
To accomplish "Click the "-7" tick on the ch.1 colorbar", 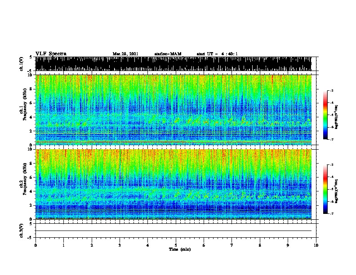I will coord(331,139).
